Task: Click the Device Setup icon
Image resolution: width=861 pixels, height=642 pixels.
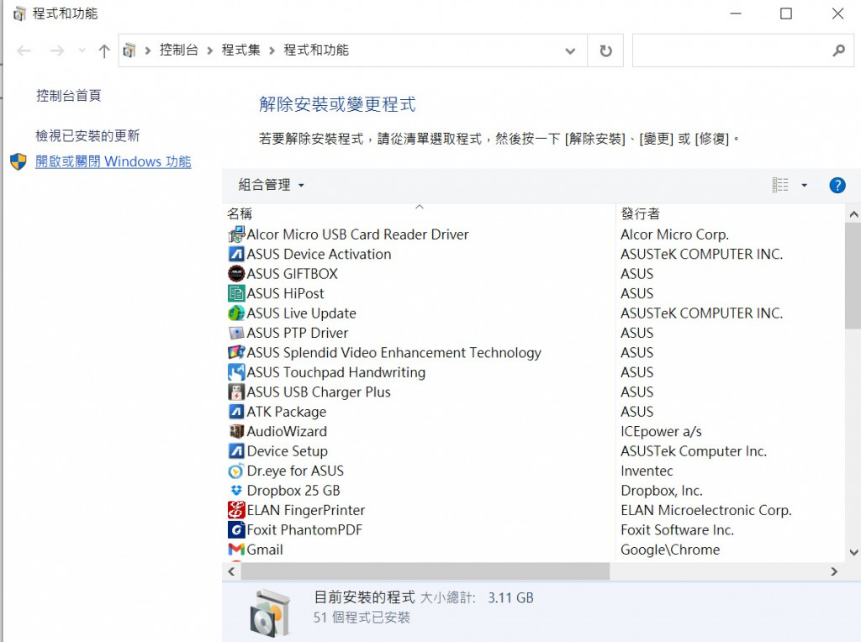Action: [x=236, y=451]
